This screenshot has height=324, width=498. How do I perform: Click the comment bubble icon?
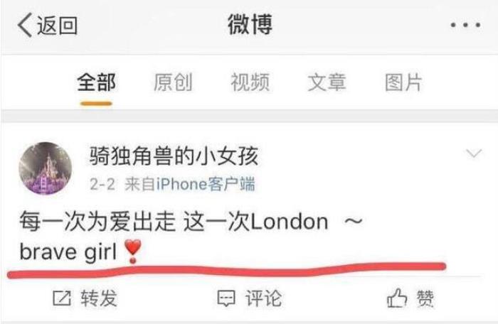[x=226, y=298]
